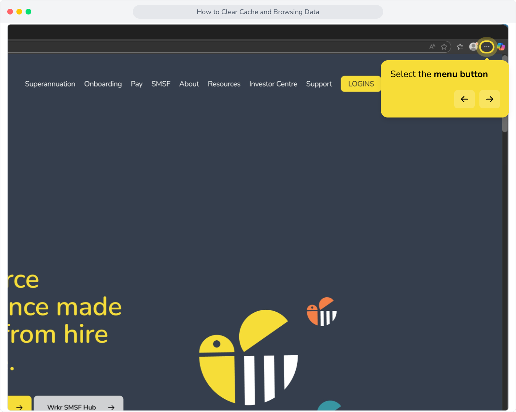Add page to favorites with star icon
Viewport: 516px width, 412px height.
444,47
